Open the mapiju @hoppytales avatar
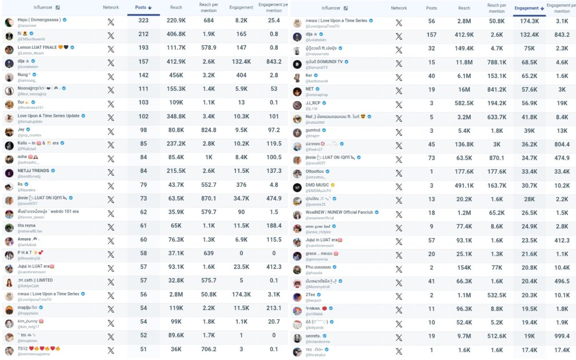The image size is (576, 360). 9,310
